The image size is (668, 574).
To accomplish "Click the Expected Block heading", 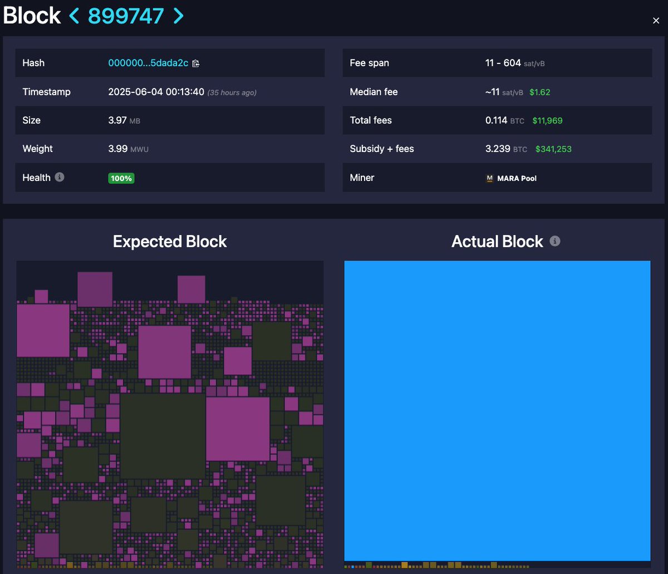I will click(x=170, y=241).
